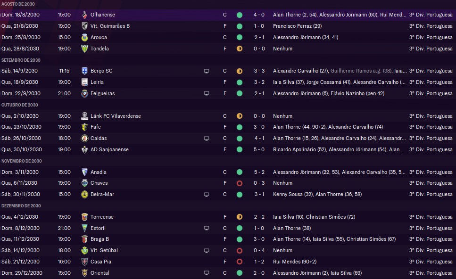Viewport: 456px width, 279px height.
Task: Click the TV icon on Oriental fixture
Action: point(207,273)
